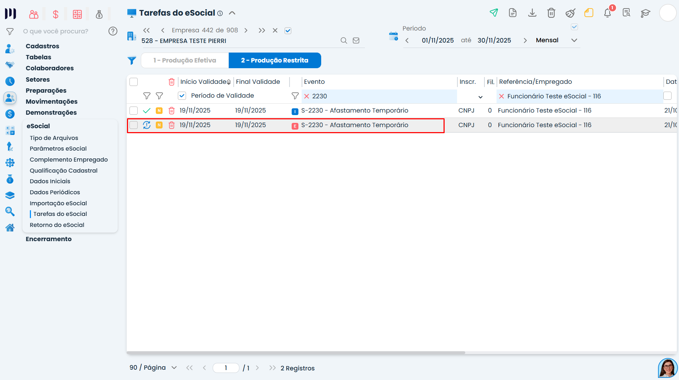The image size is (679, 380).
Task: Select the retry icon on the error row
Action: click(x=147, y=125)
